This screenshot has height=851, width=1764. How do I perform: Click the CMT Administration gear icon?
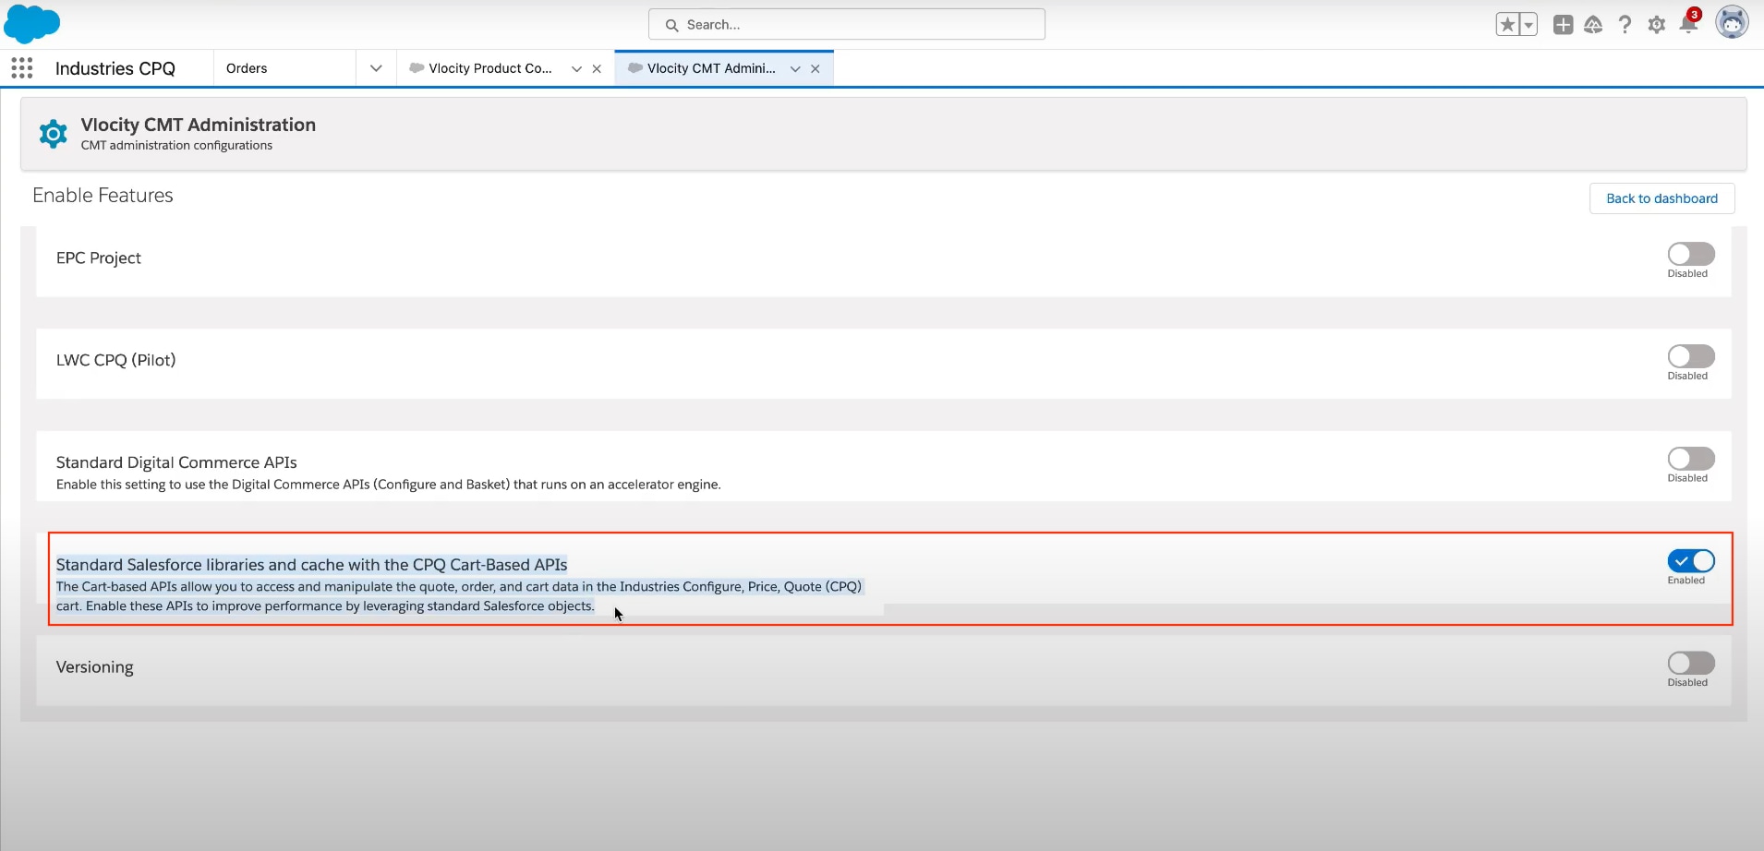tap(53, 134)
